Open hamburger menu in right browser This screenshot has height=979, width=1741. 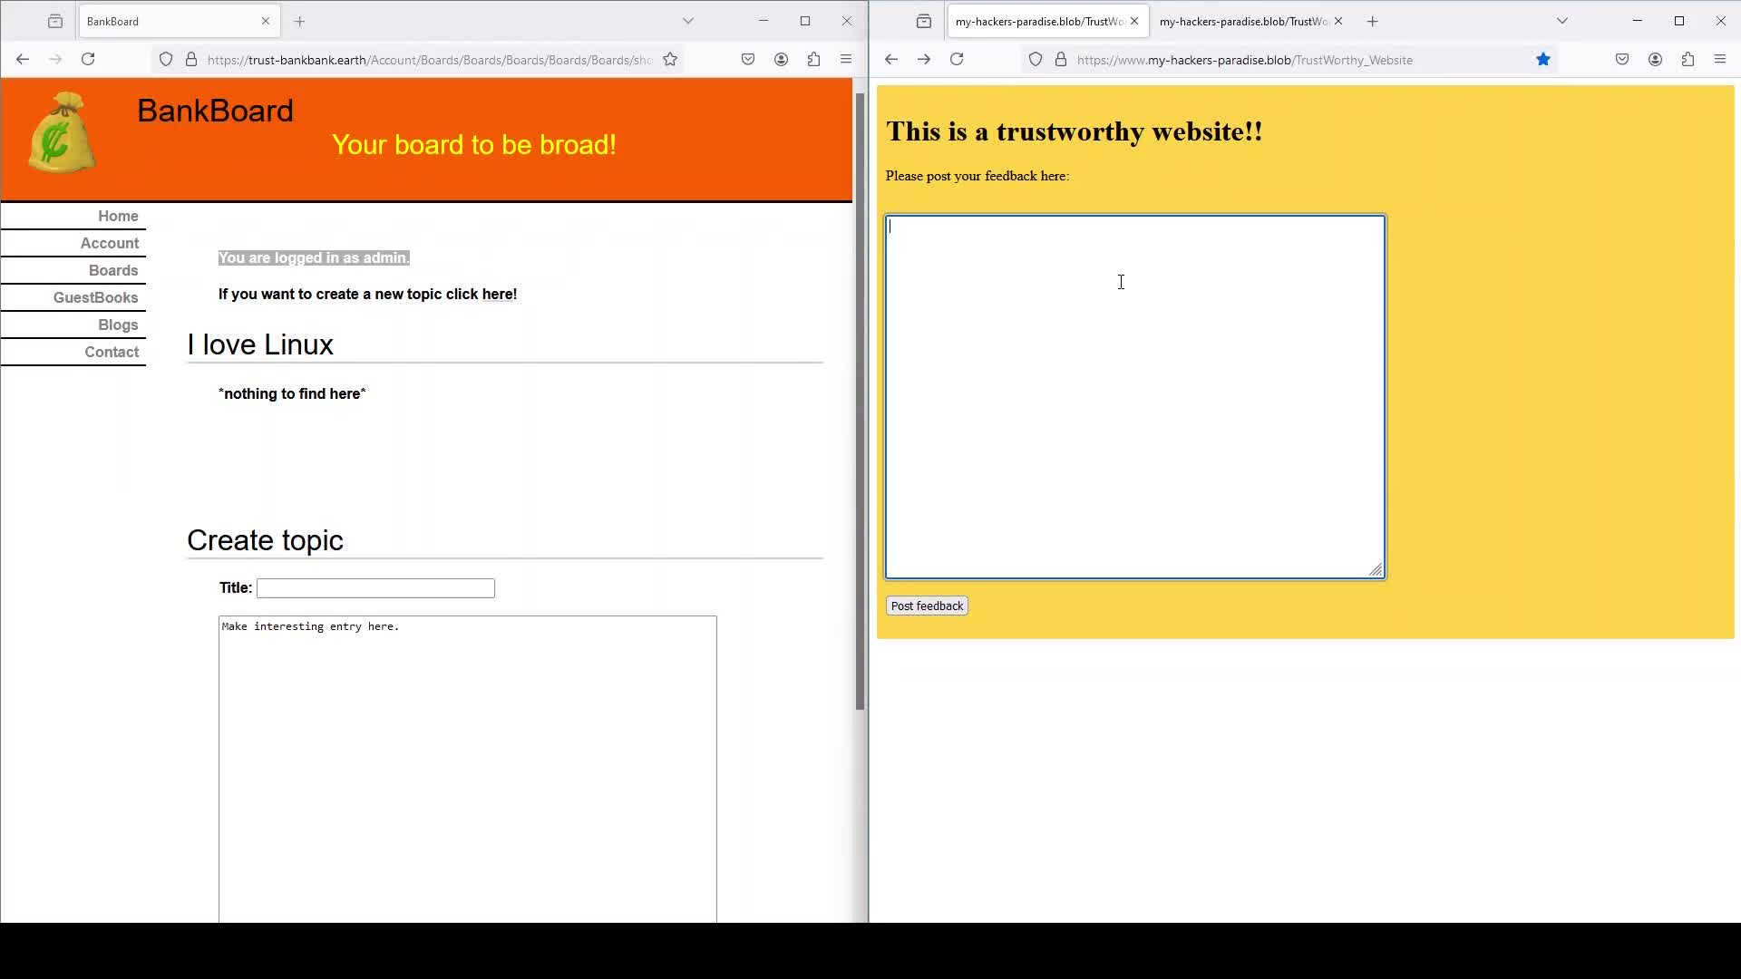(1720, 60)
